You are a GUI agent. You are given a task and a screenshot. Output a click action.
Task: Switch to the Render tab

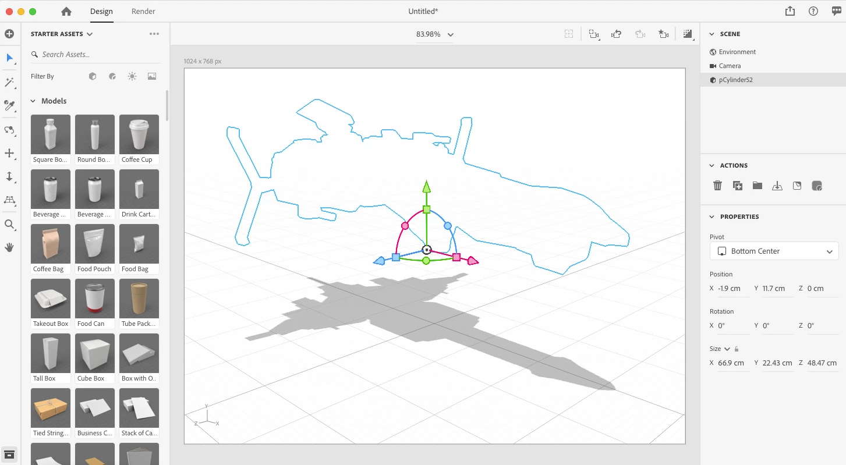pos(143,11)
